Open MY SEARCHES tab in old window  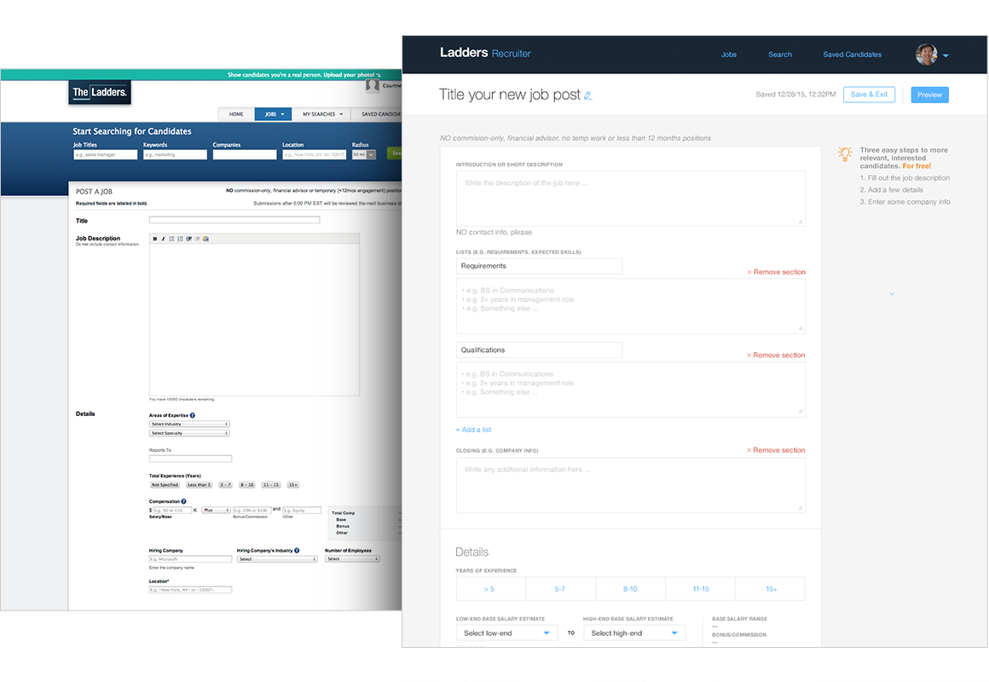pyautogui.click(x=321, y=114)
